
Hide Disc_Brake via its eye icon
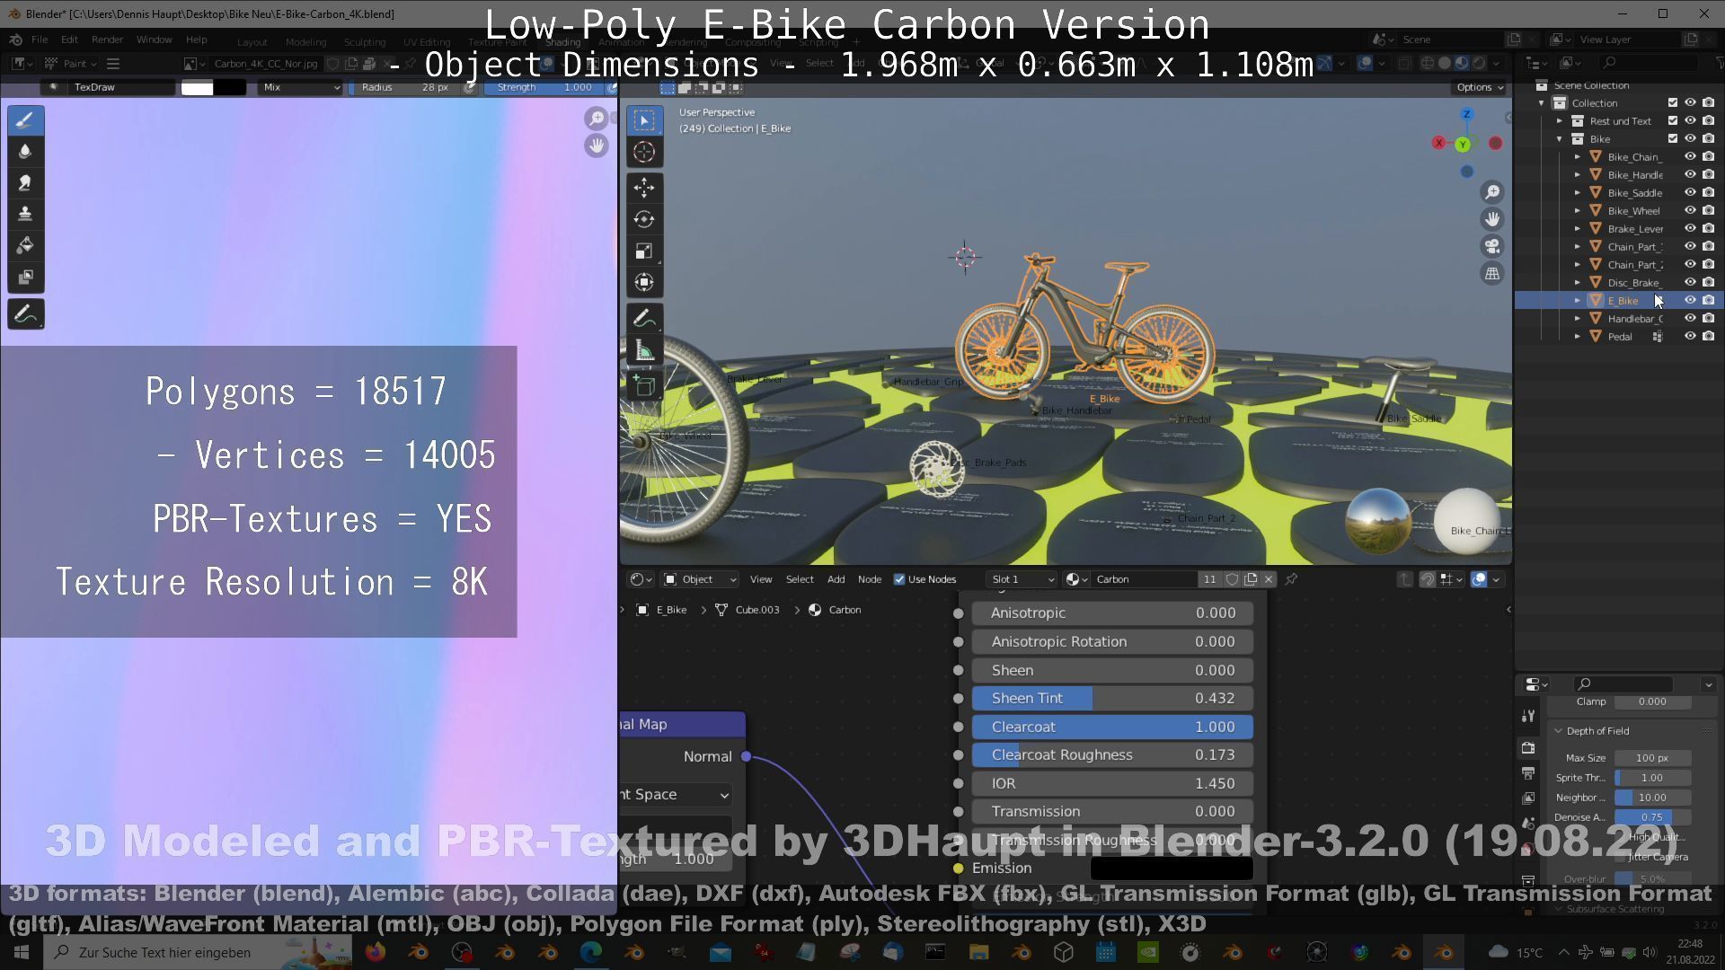[1690, 283]
